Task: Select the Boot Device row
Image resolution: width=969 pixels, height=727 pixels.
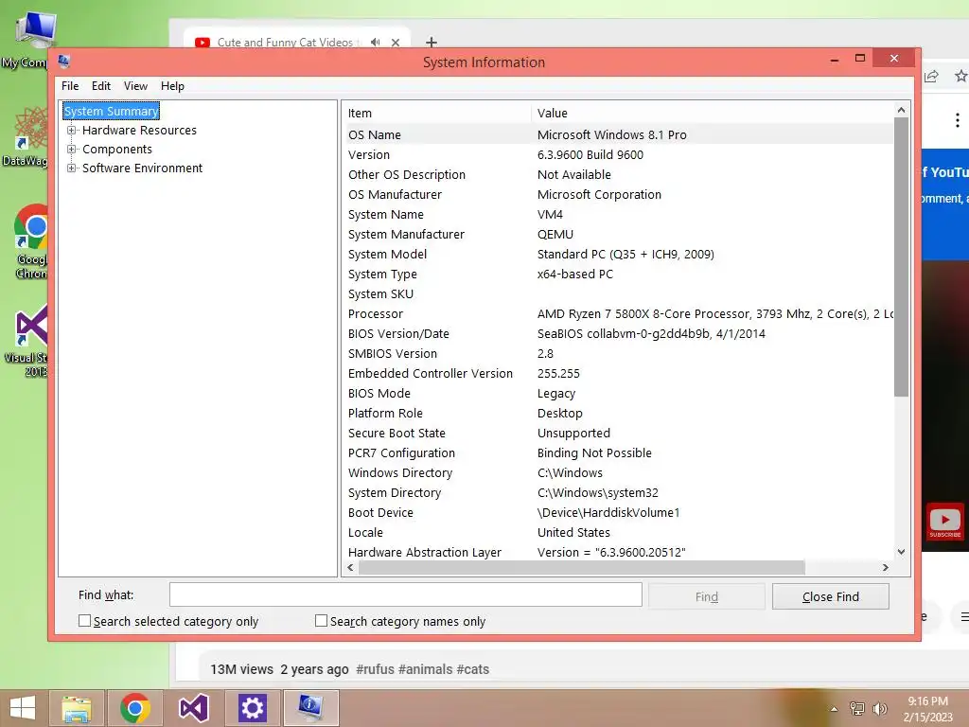Action: (x=618, y=512)
